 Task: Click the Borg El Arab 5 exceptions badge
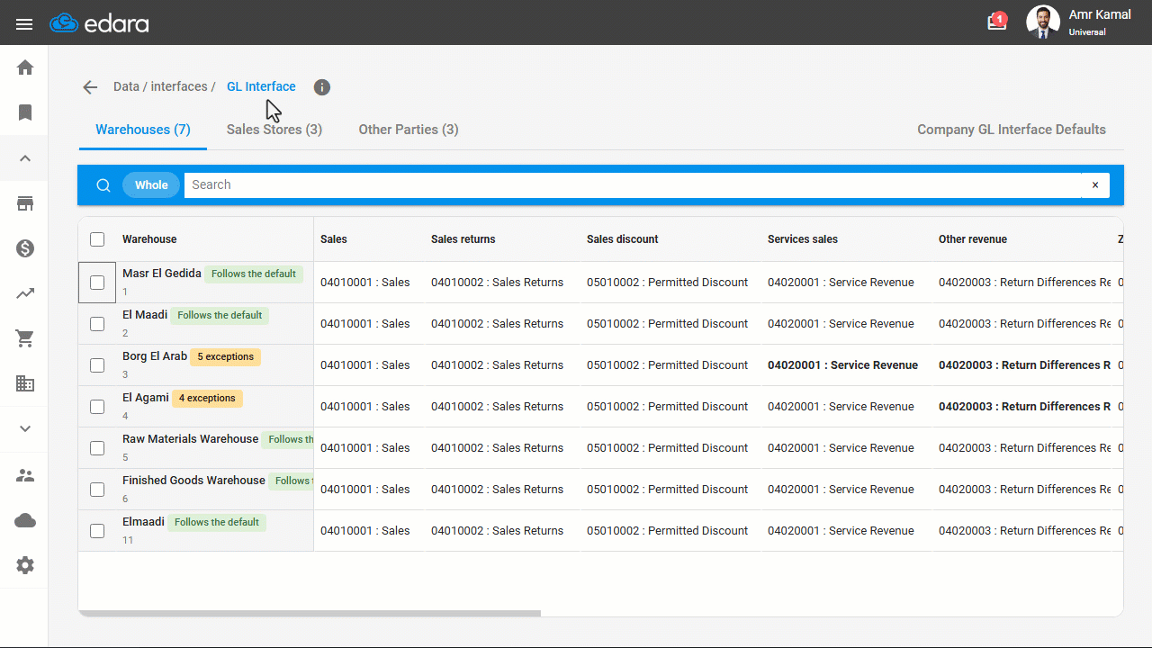(x=225, y=356)
